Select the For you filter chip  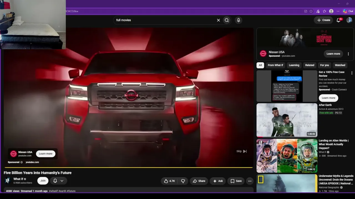point(324,65)
